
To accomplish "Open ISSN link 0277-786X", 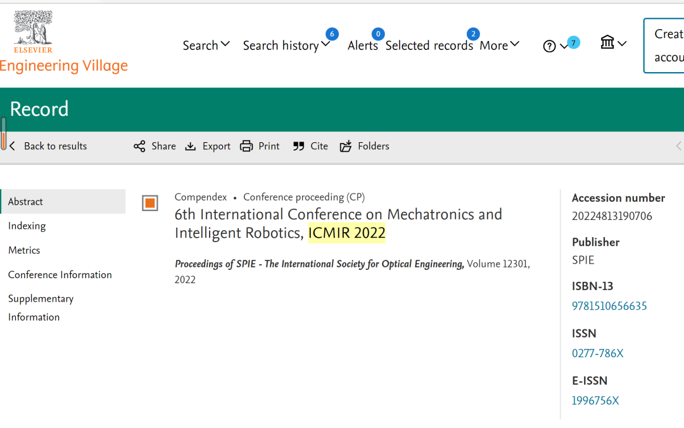I will [x=598, y=353].
